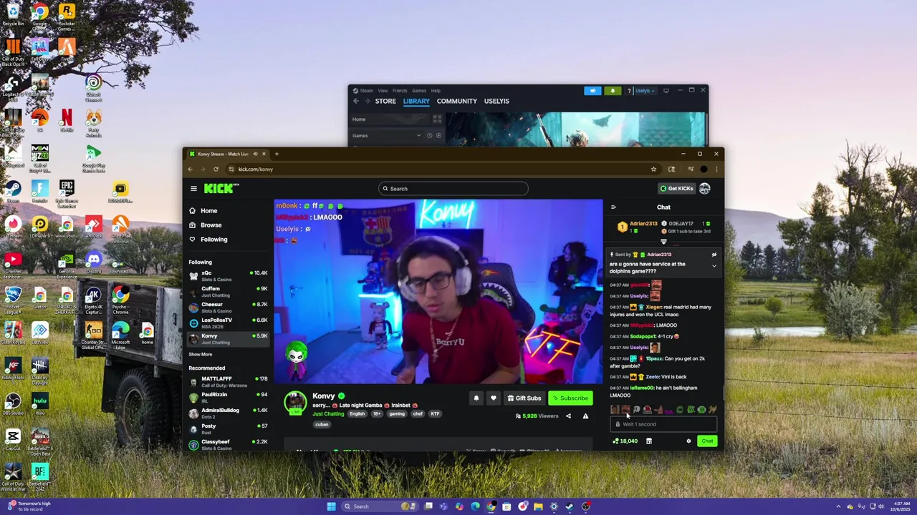Focus the Kick Search field
The height and width of the screenshot is (515, 917).
pos(453,189)
